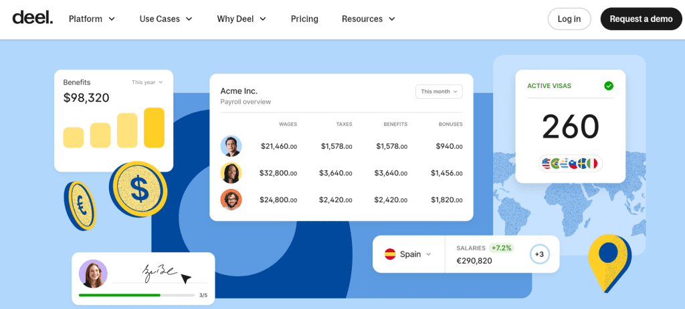Open the This month dropdown

pyautogui.click(x=439, y=91)
